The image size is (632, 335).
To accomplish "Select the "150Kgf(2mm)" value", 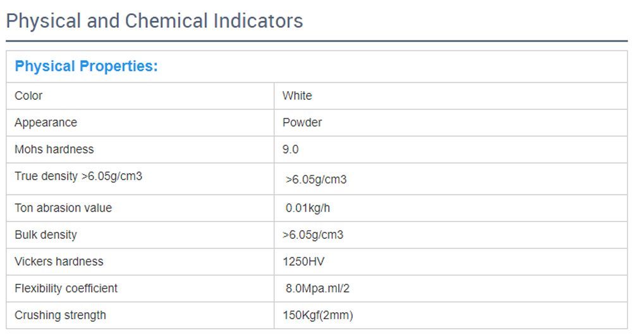I will [x=318, y=315].
